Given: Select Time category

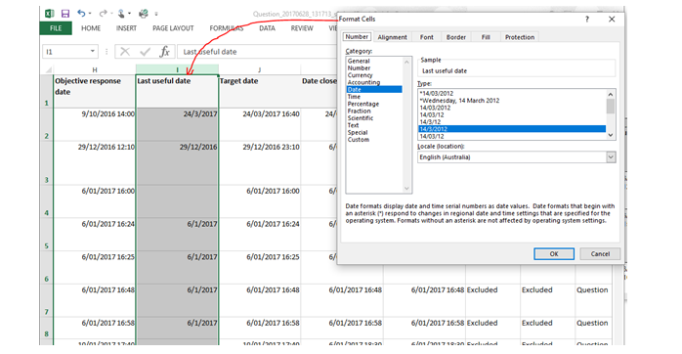Looking at the screenshot, I should click(x=354, y=97).
